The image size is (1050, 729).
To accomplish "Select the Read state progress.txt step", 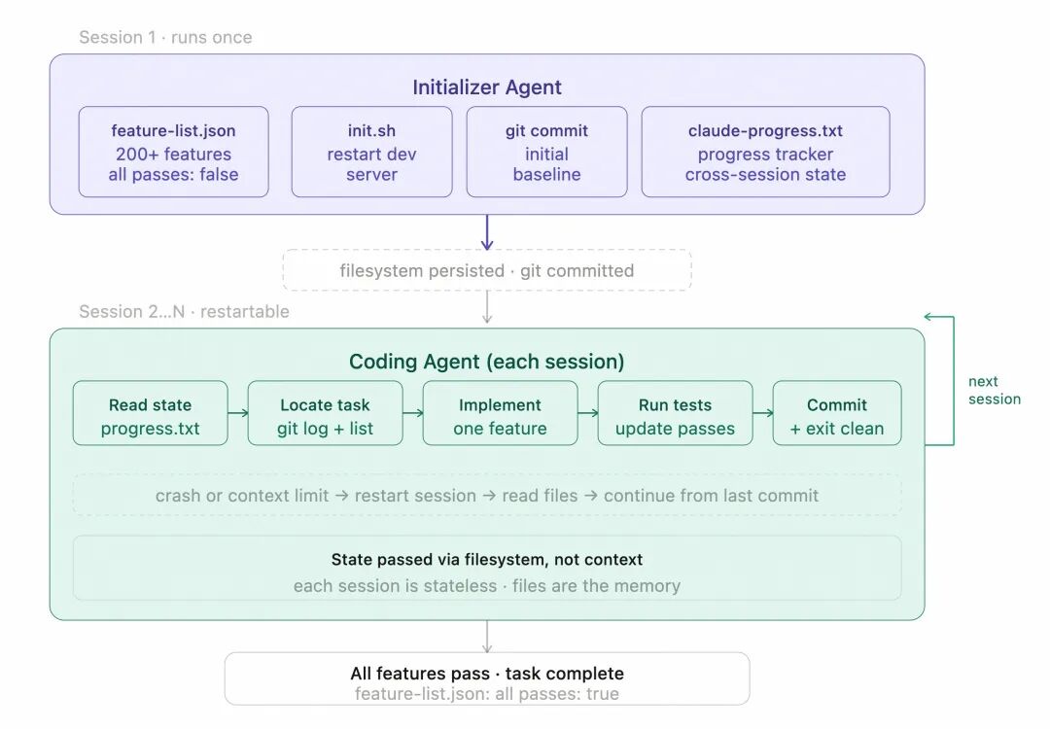I will (x=150, y=416).
